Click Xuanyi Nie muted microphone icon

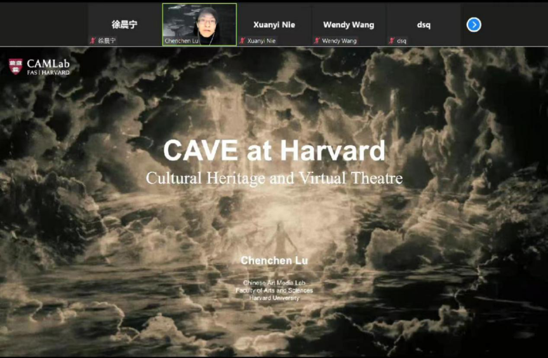242,41
